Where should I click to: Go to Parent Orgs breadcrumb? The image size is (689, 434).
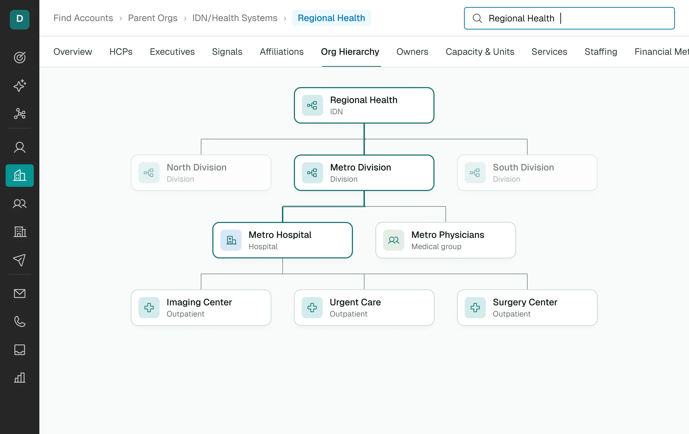[153, 18]
